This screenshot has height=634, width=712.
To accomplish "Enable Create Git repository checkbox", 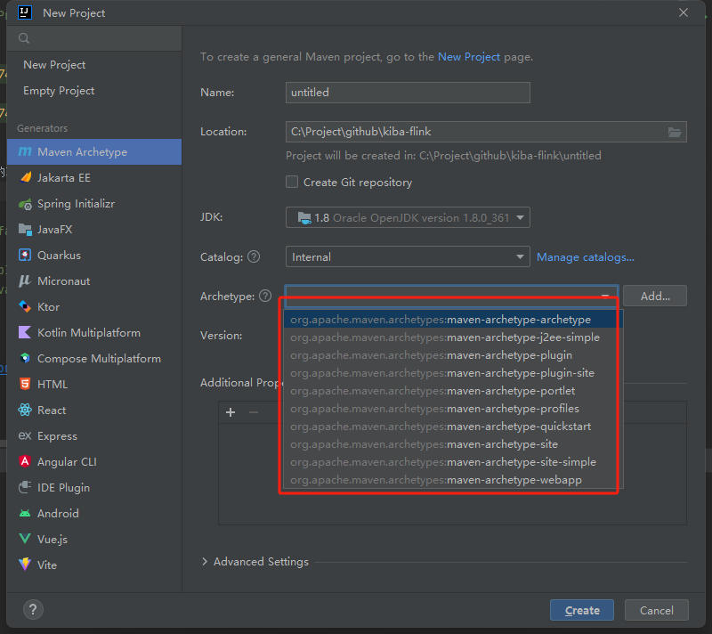I will (x=292, y=183).
